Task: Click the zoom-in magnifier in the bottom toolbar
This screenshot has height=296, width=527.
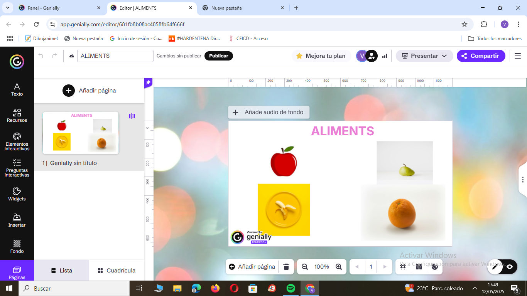Action: pyautogui.click(x=339, y=266)
